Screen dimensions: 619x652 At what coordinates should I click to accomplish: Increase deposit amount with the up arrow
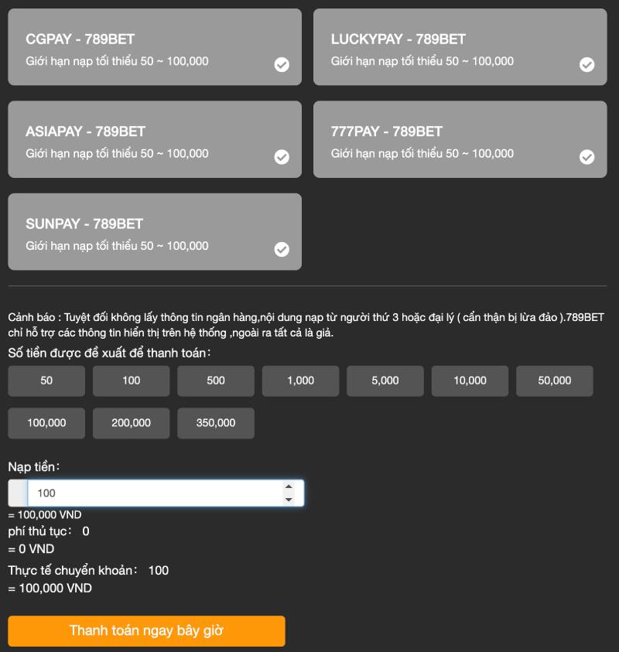click(x=289, y=487)
